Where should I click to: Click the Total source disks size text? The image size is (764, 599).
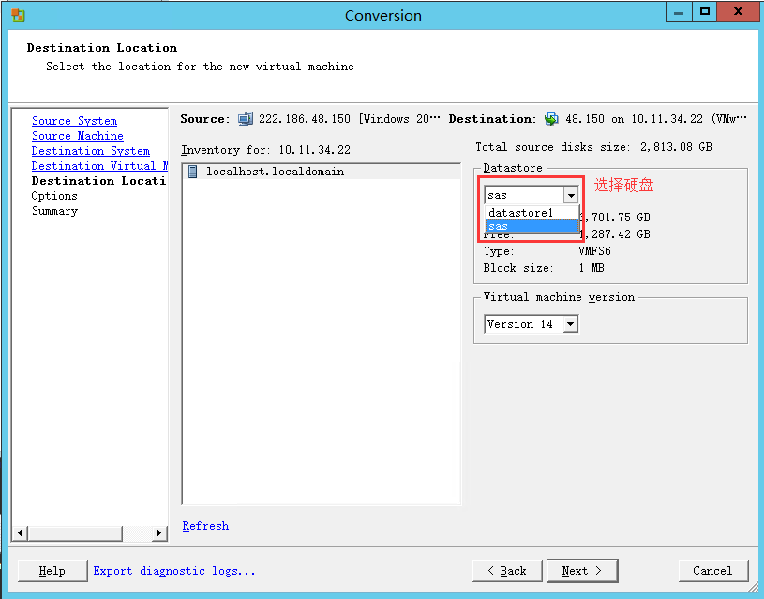pos(593,147)
